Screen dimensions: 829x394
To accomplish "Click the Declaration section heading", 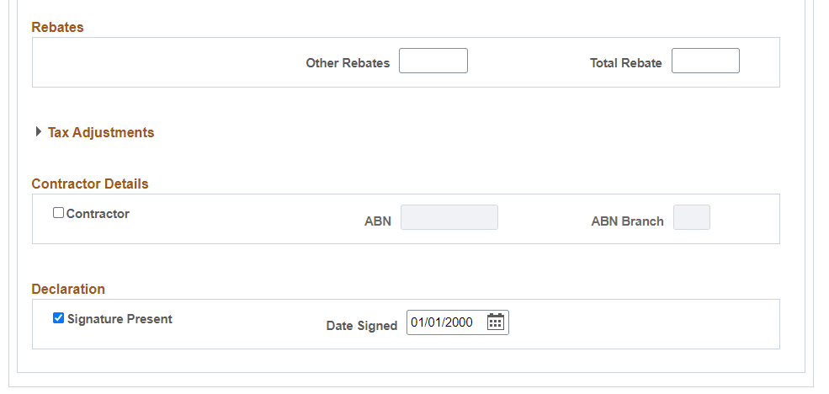I will pyautogui.click(x=68, y=289).
